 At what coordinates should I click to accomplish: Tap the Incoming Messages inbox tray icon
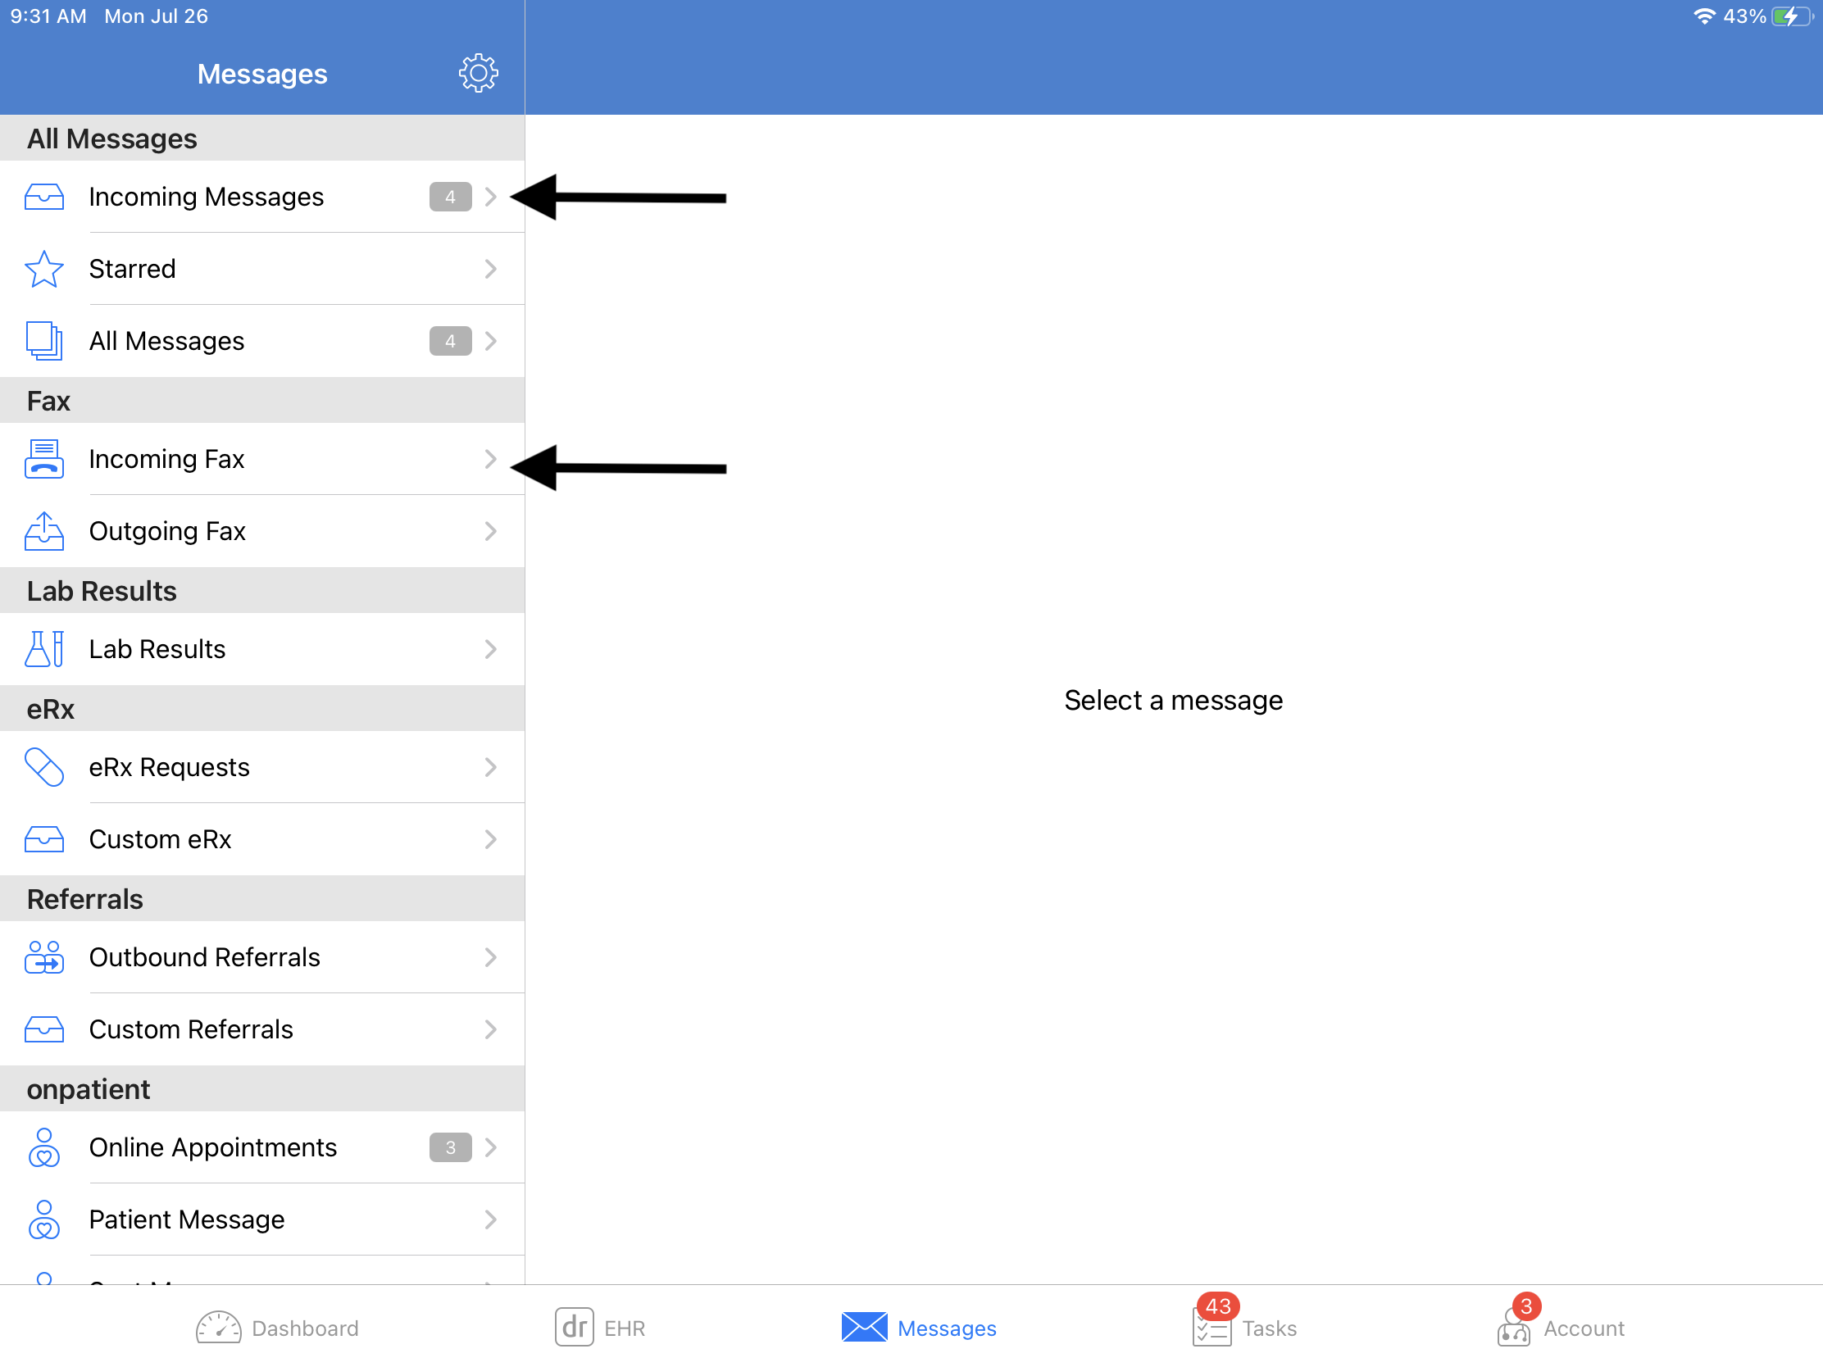(x=44, y=197)
